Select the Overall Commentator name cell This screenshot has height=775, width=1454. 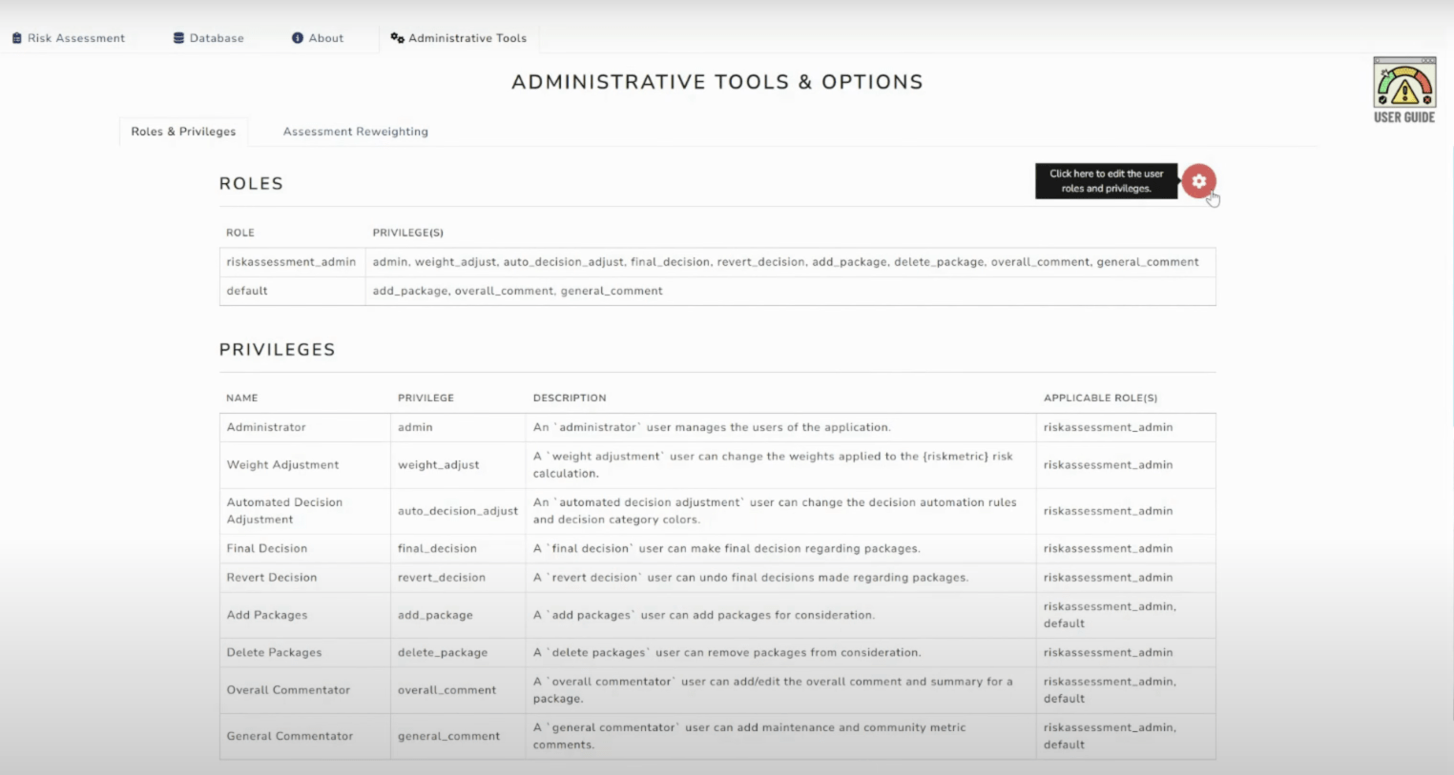click(288, 690)
